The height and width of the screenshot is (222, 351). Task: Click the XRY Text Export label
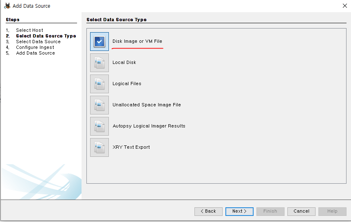(131, 147)
